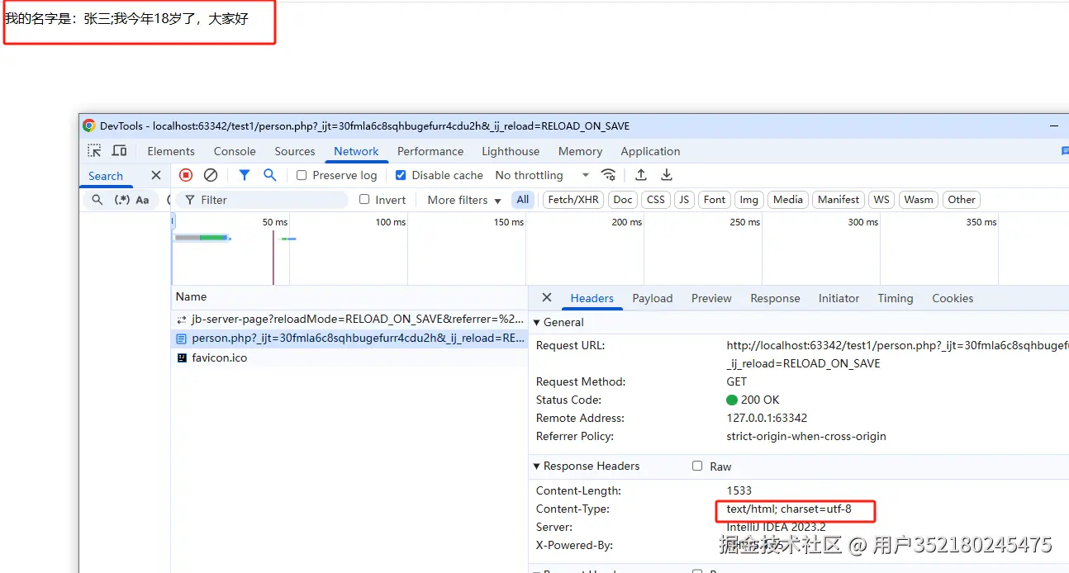Open the Elements tab
1069x573 pixels.
[171, 151]
